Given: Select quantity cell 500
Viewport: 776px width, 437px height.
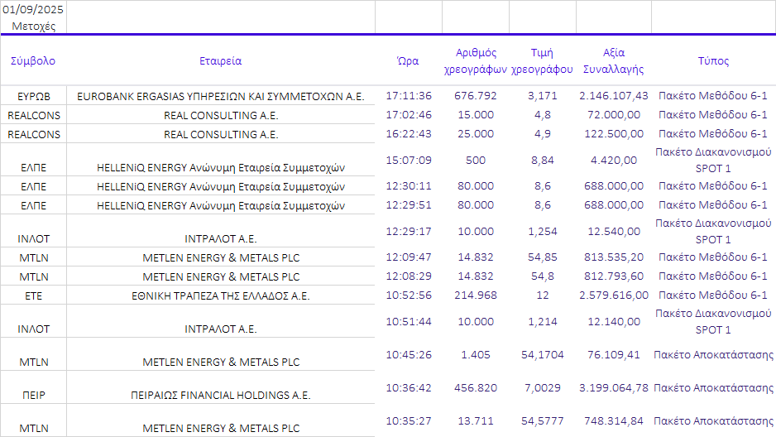Looking at the screenshot, I should click(x=476, y=161).
